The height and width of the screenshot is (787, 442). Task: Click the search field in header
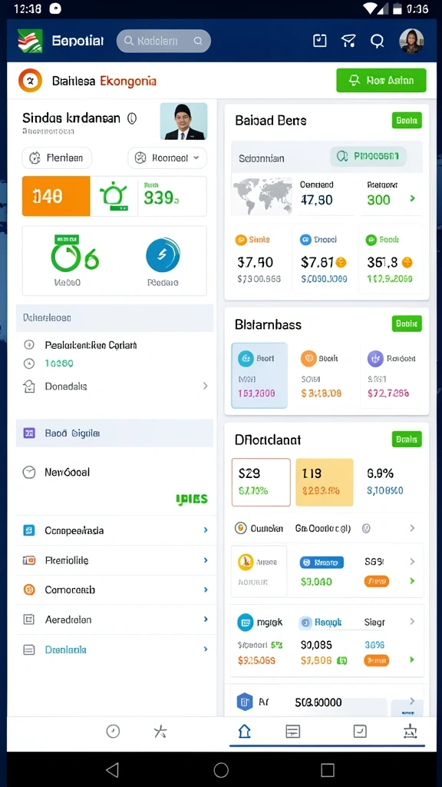click(163, 42)
